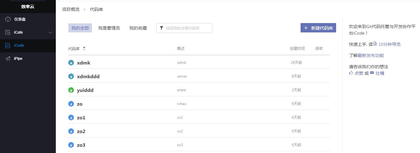Click the description text ertetr
This screenshot has height=153, width=420.
point(182,90)
